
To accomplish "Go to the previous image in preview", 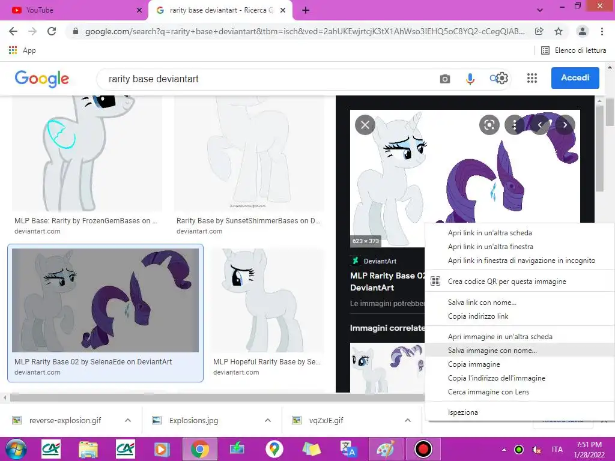I will click(540, 125).
